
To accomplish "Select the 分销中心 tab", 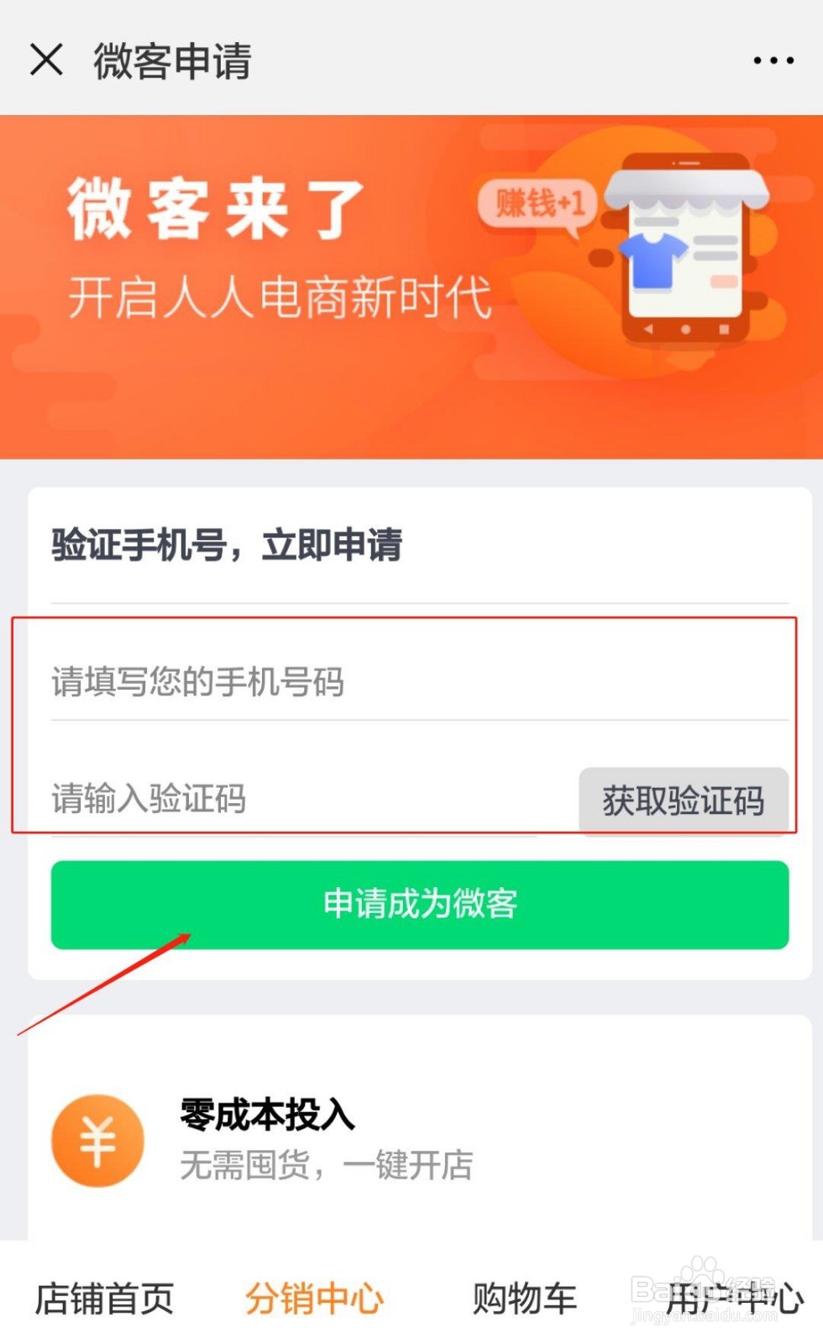I will [x=315, y=1299].
